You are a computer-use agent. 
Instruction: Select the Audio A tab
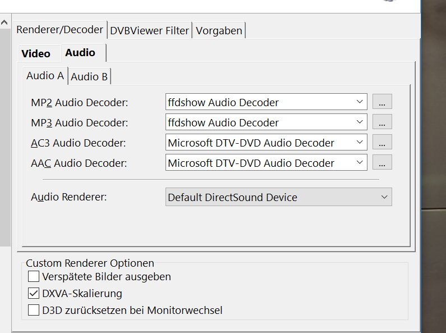click(45, 75)
